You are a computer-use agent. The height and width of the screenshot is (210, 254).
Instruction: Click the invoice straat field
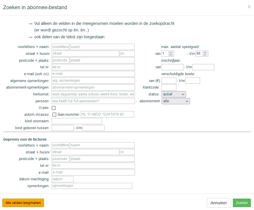click(x=85, y=152)
